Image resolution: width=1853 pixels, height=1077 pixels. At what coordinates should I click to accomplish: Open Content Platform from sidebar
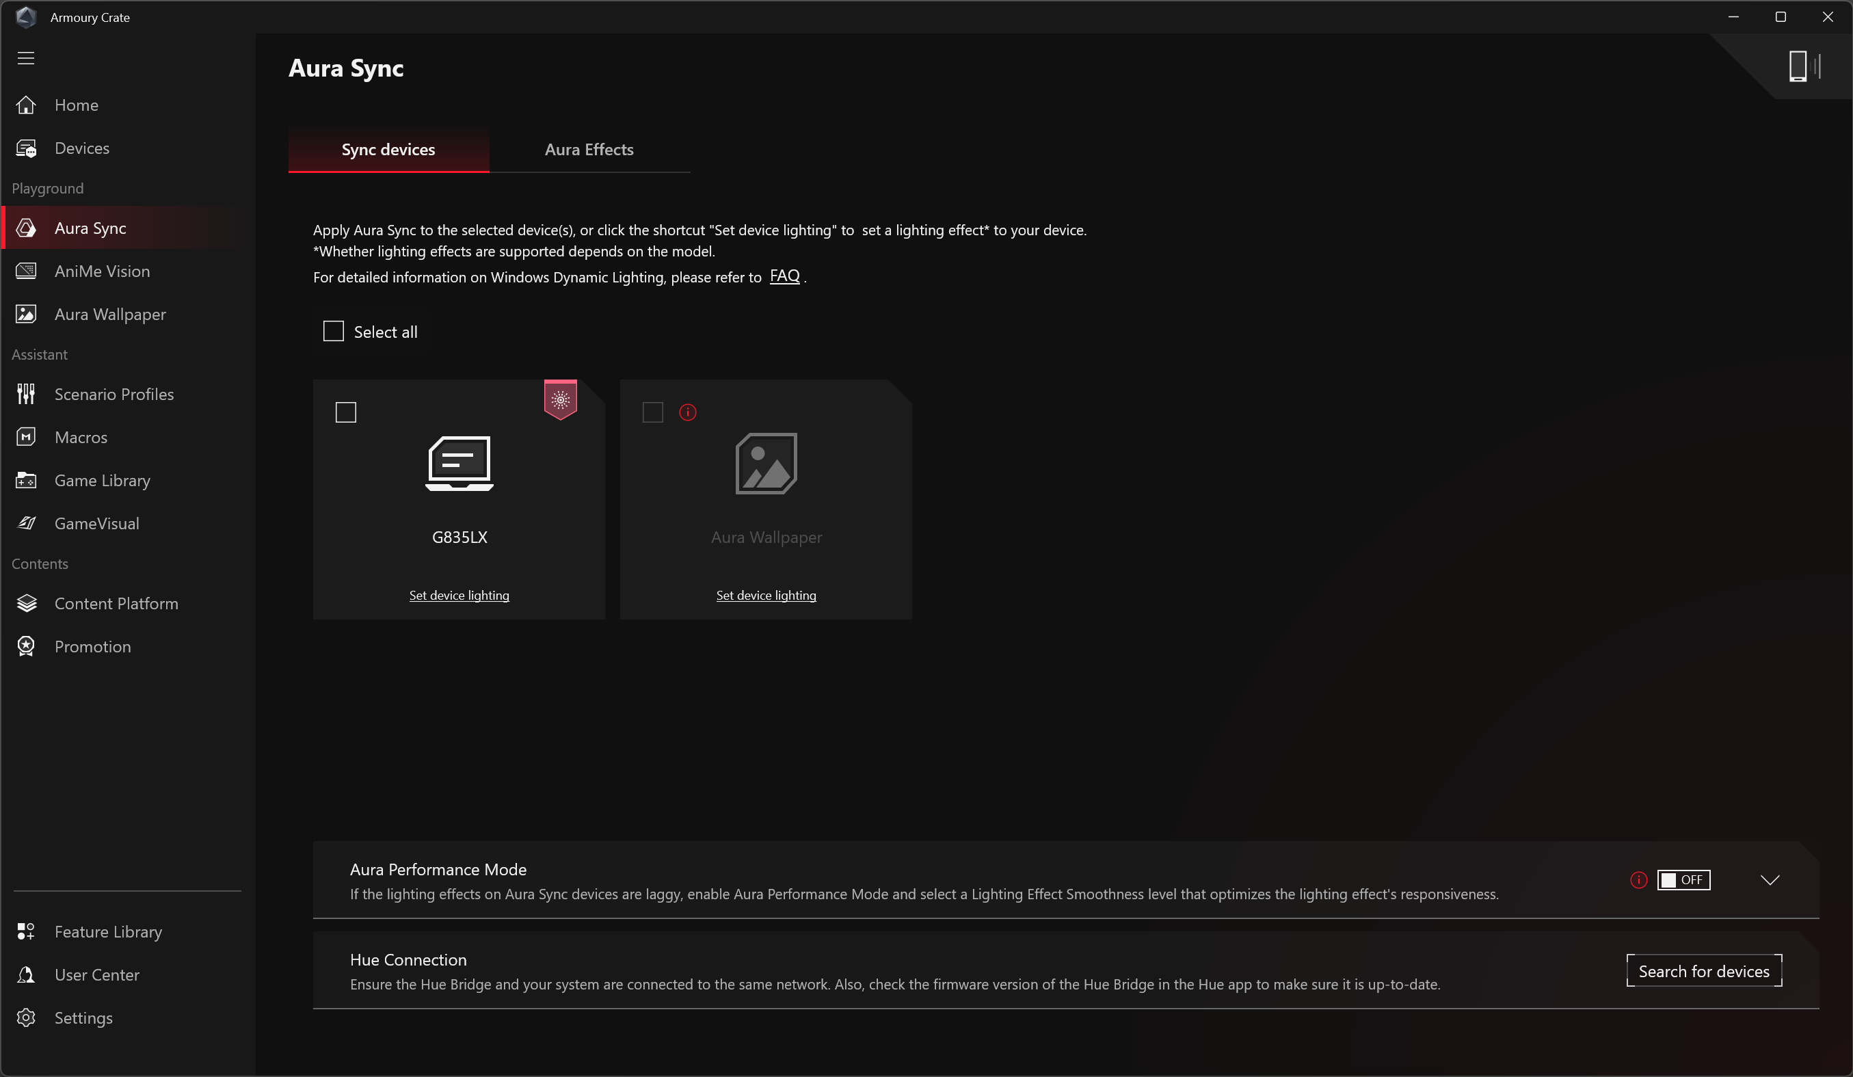tap(116, 604)
